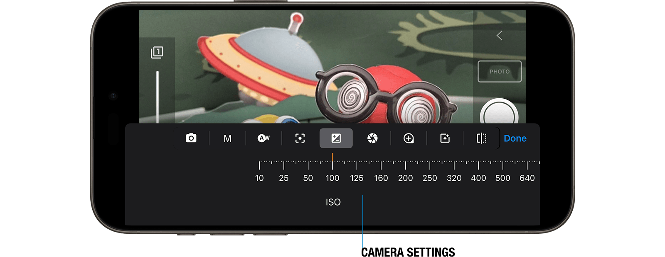Image resolution: width=665 pixels, height=257 pixels.
Task: Toggle the mirror flip icon
Action: 481,138
